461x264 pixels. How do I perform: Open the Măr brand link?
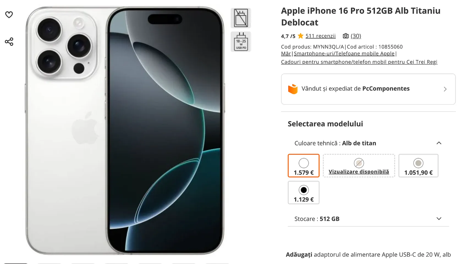point(286,54)
